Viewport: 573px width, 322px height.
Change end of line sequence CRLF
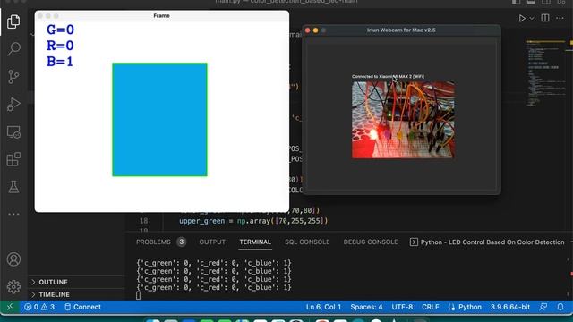tap(431, 307)
